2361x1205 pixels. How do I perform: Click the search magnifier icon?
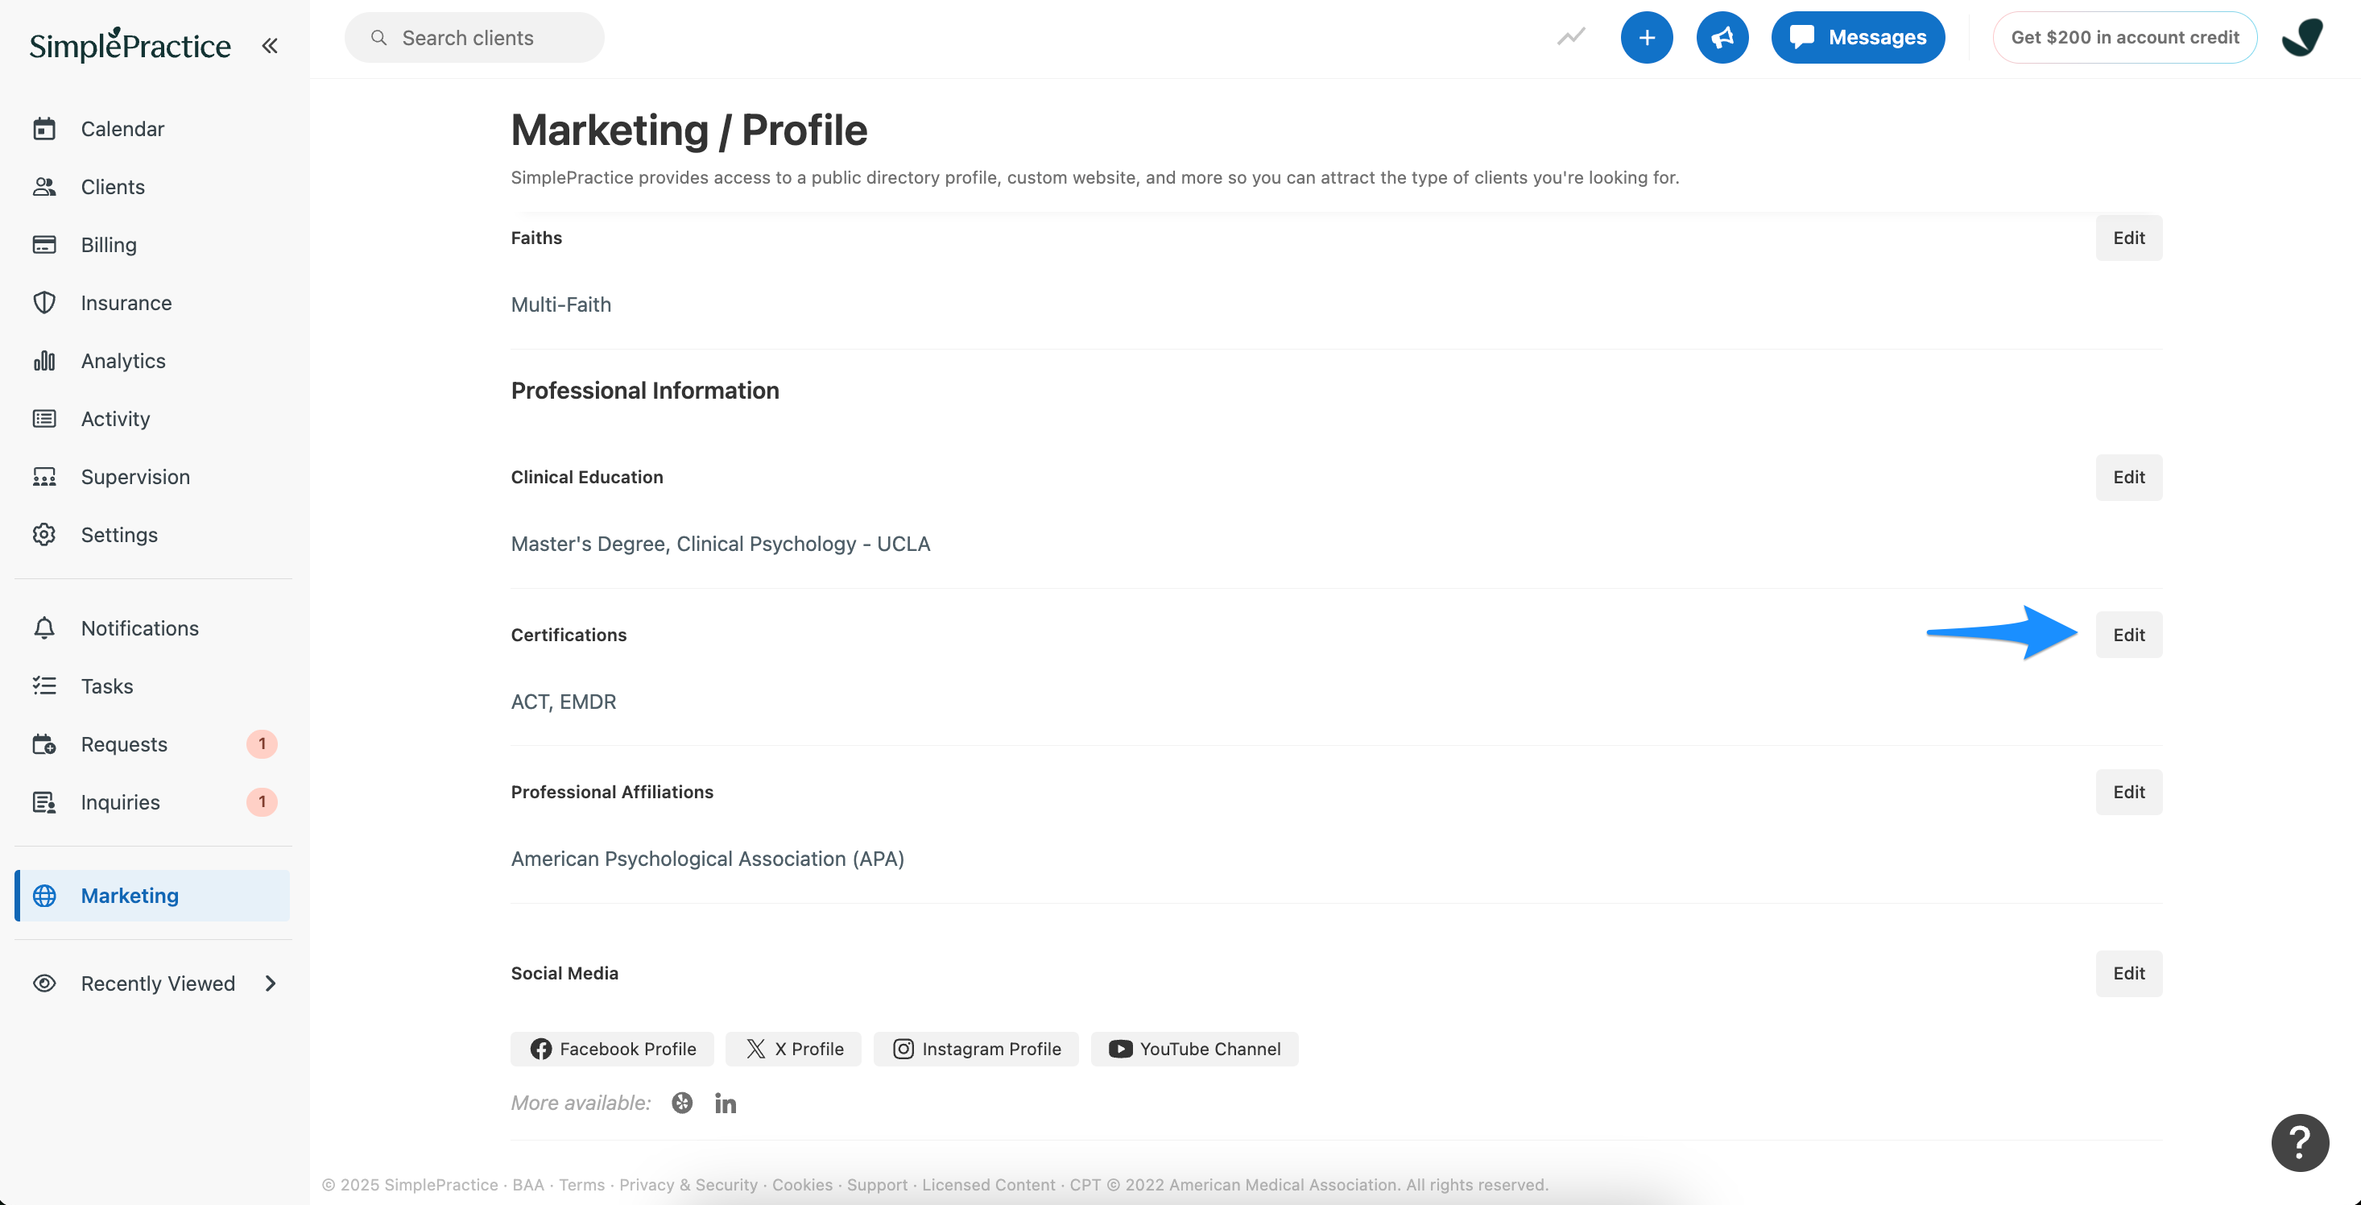[378, 38]
